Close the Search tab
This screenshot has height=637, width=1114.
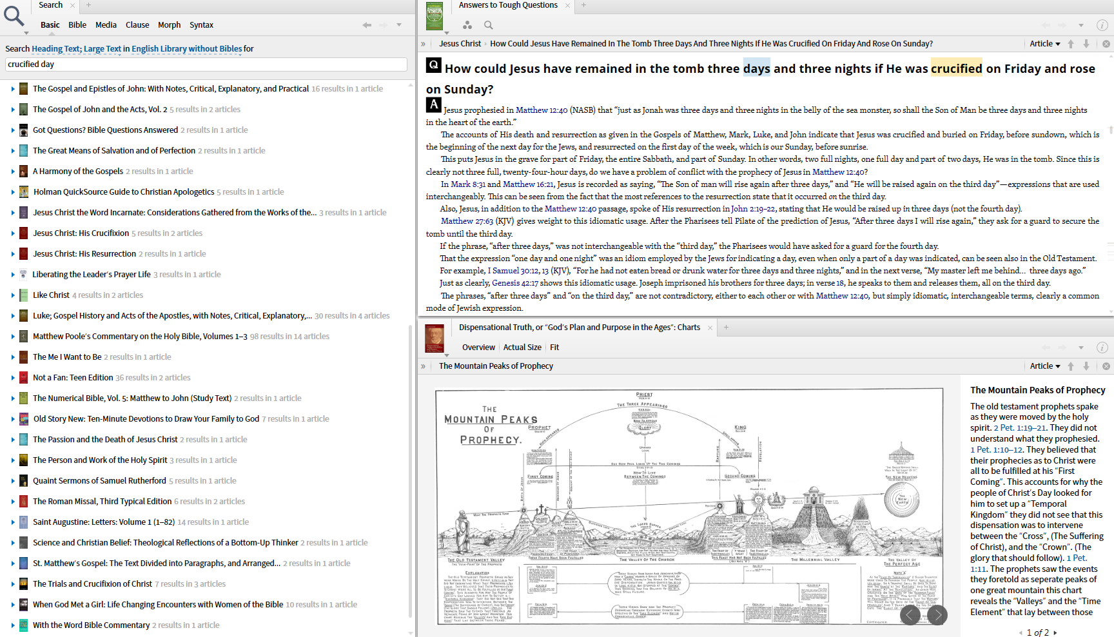(x=73, y=5)
